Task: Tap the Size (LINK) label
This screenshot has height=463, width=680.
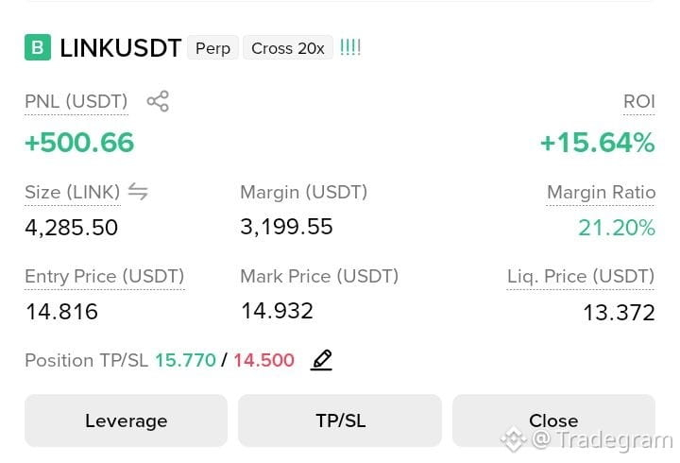Action: click(x=73, y=192)
